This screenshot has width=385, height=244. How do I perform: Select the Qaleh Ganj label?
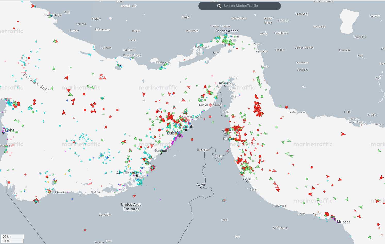point(301,14)
